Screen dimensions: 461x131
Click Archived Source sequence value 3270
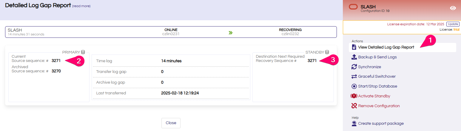coord(56,71)
